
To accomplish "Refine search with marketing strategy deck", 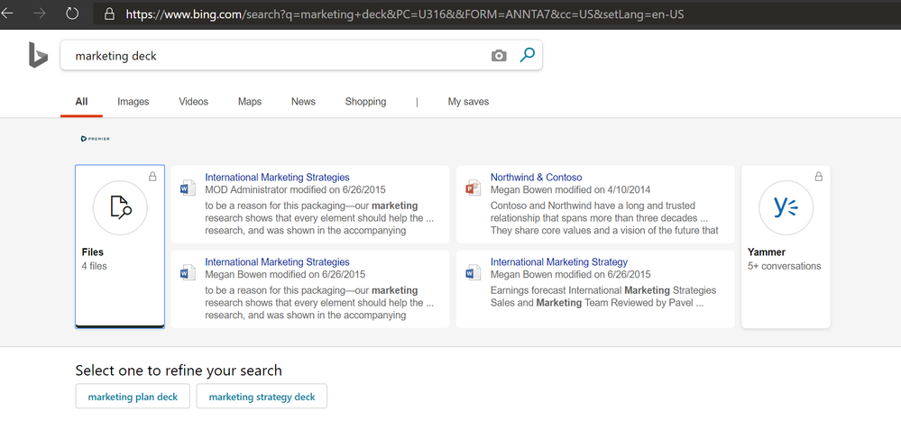I will [262, 397].
